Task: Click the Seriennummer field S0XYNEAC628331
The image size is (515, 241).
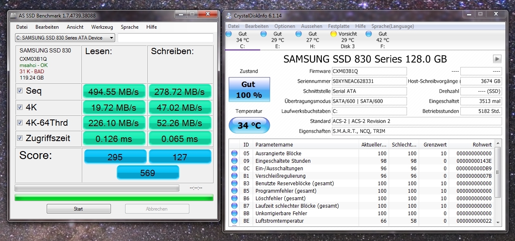Action: click(x=369, y=81)
